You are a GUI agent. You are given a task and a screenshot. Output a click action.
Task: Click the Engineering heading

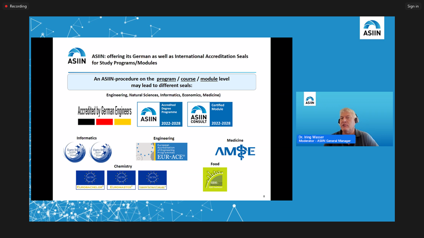164,138
